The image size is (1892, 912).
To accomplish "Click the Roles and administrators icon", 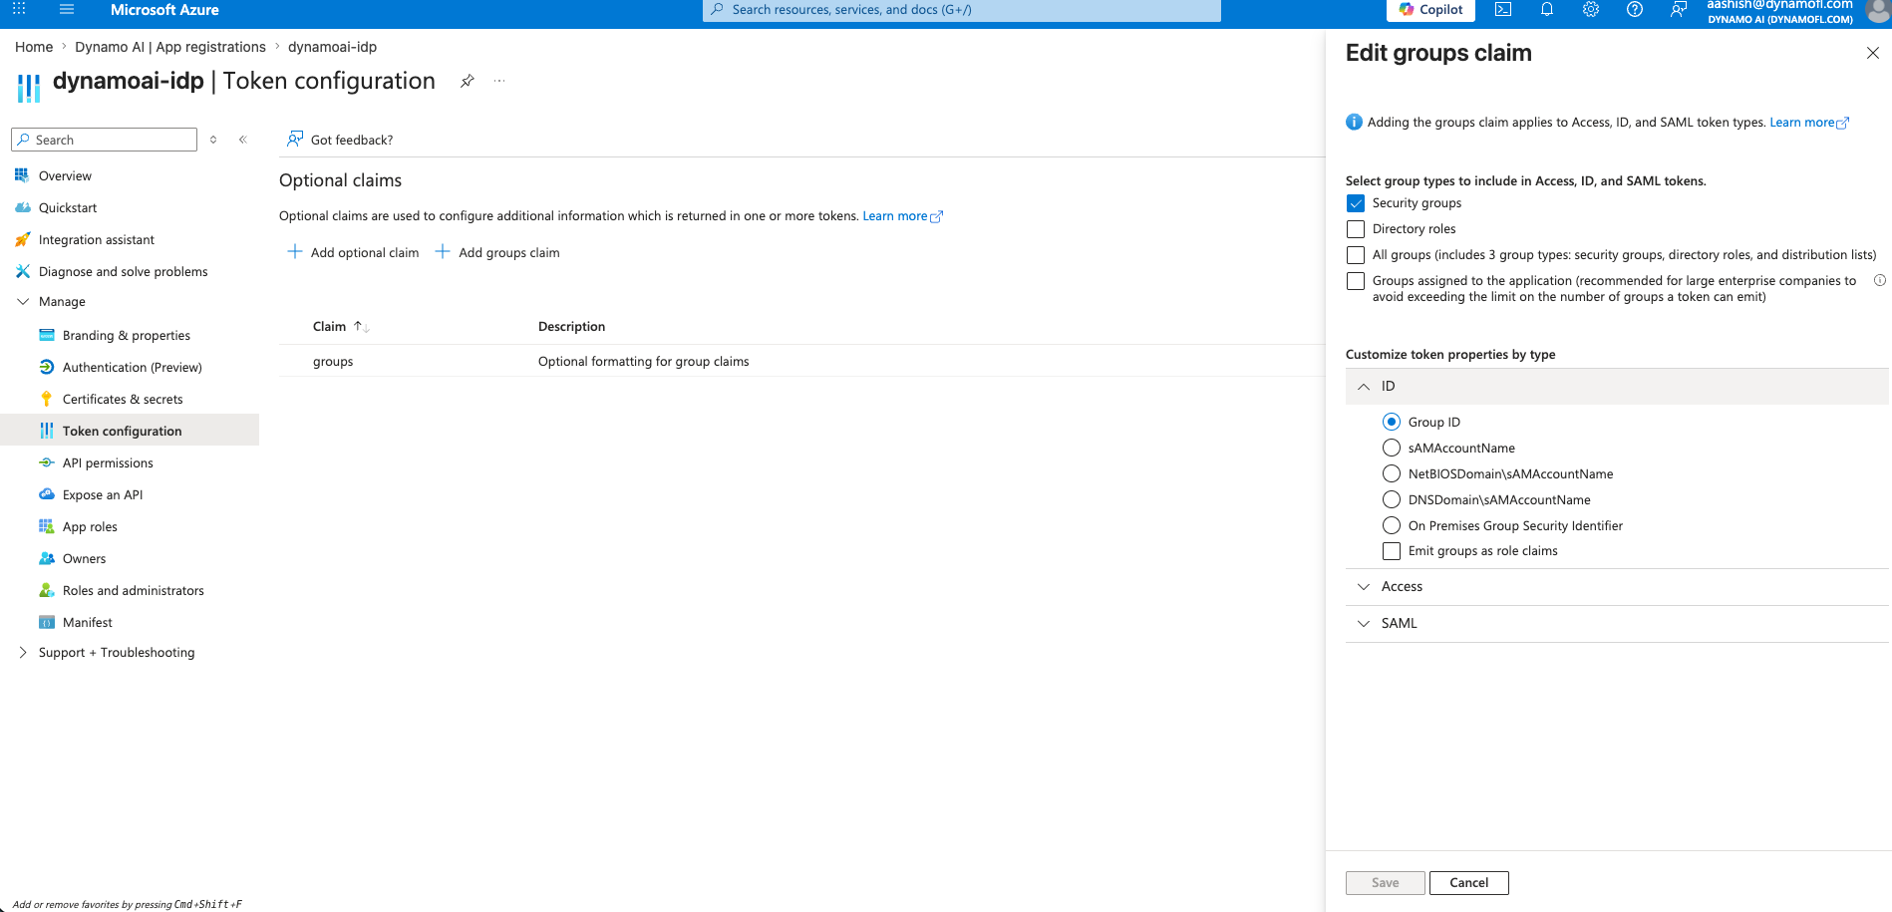I will click(46, 590).
